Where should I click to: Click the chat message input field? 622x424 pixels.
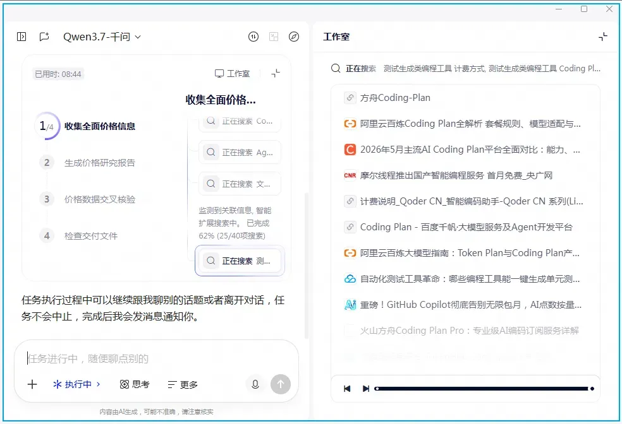pos(156,358)
